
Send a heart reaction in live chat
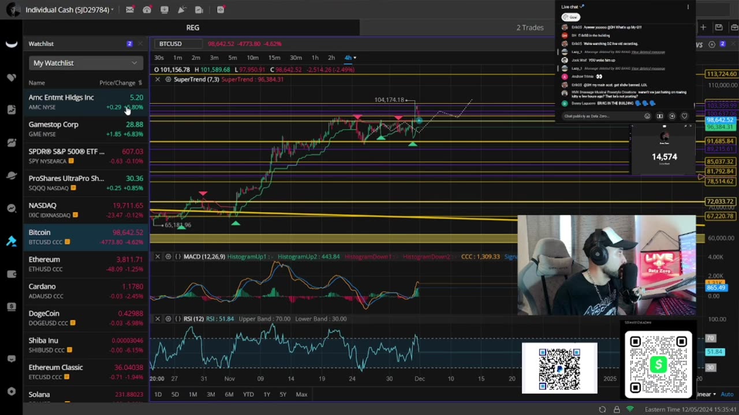tap(684, 116)
